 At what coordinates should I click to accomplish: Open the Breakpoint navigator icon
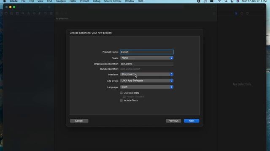(x=45, y=13)
